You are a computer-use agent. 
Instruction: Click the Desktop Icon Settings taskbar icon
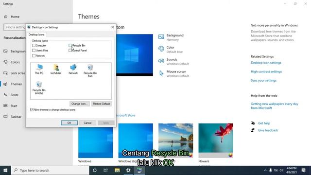pyautogui.click(x=139, y=170)
